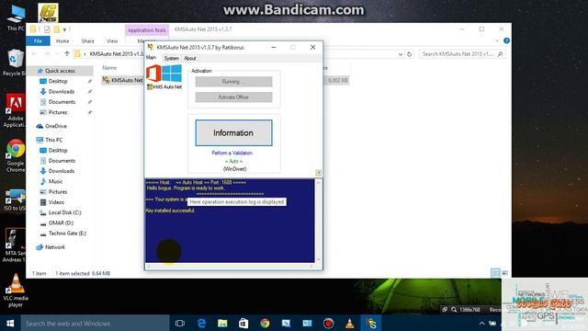The image size is (588, 331).
Task: Select OneDrive in navigation pane
Action: tap(55, 126)
